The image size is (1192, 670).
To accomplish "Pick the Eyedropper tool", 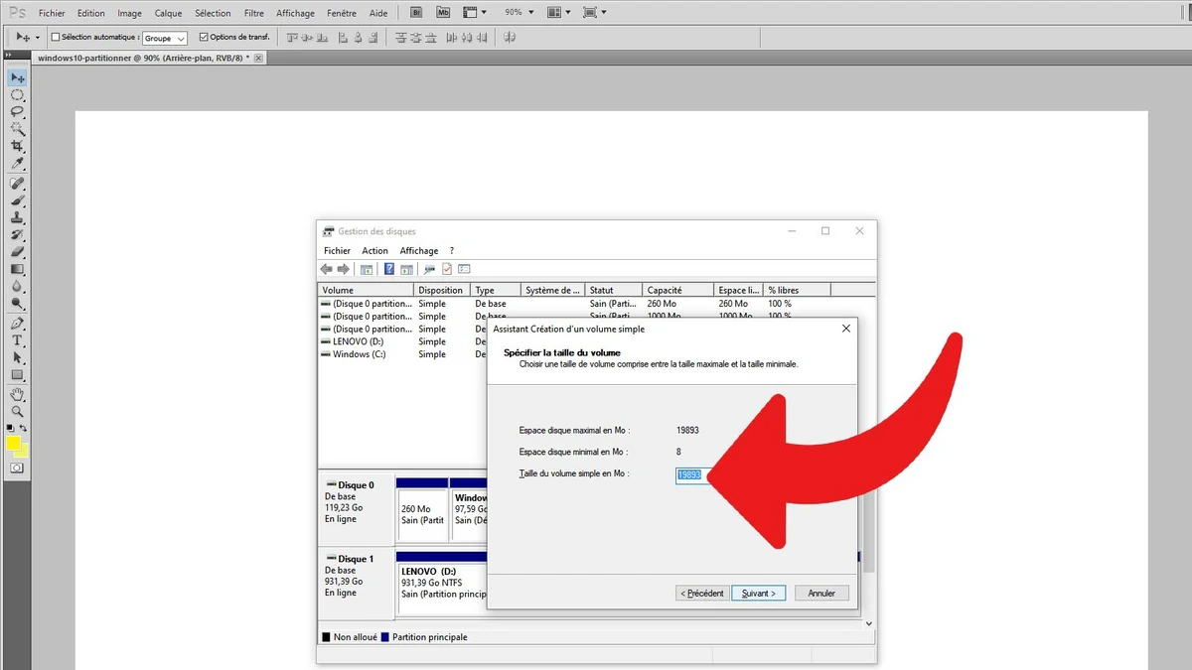I will pyautogui.click(x=17, y=164).
